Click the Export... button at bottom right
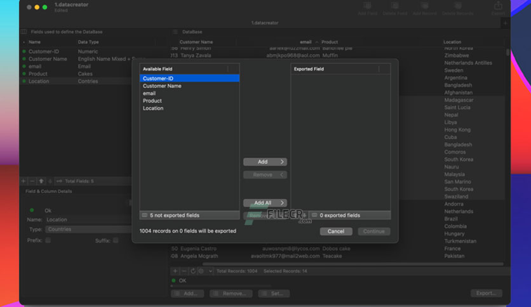 487,293
